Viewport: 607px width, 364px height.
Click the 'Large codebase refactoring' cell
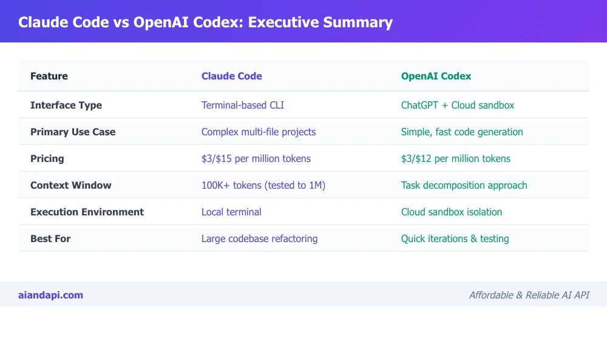(259, 238)
